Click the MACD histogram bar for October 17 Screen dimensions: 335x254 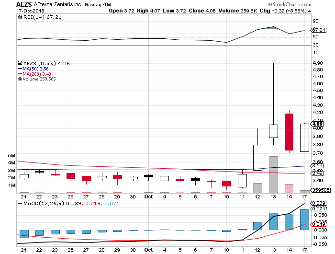tap(304, 219)
